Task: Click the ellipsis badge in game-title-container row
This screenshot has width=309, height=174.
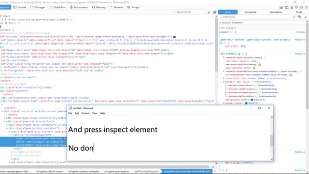Action: point(58,125)
